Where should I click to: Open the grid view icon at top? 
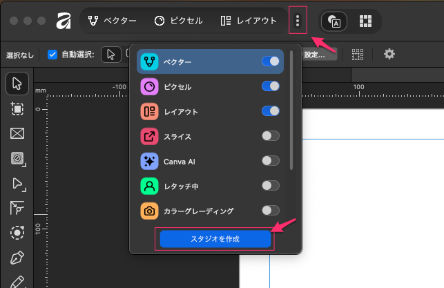366,21
